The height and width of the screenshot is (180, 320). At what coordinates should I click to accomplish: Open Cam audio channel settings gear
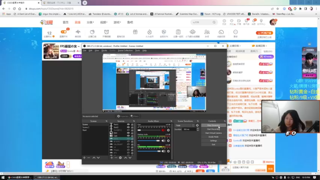click(x=168, y=130)
